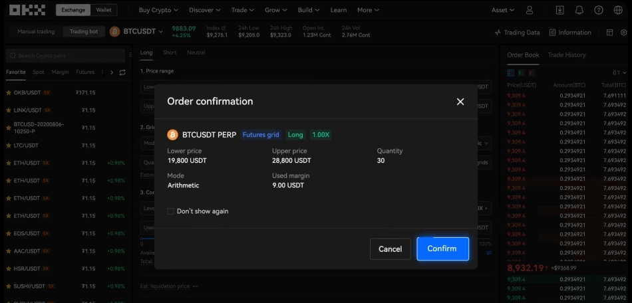Click the 1.00X leverage tag
The image size is (632, 303).
coord(321,135)
